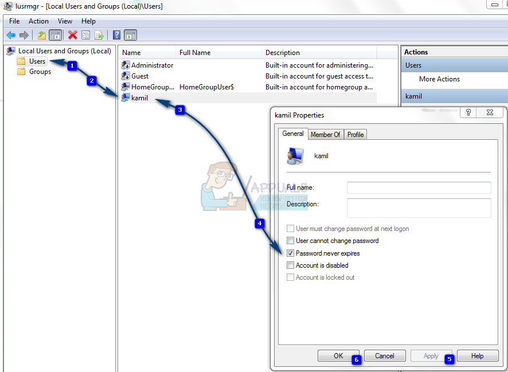Click the question mark help button in dialog
Screen dimensions: 508x372
[468, 112]
